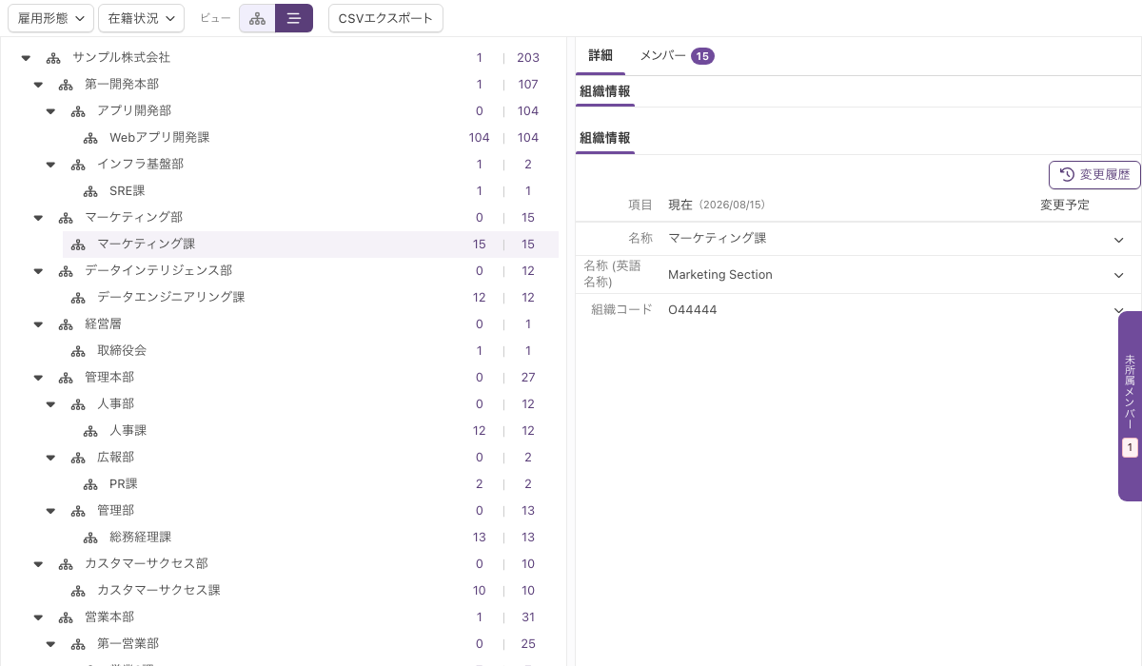This screenshot has width=1142, height=666.
Task: Collapse the インフラ基盤部 node
Action: tap(51, 165)
